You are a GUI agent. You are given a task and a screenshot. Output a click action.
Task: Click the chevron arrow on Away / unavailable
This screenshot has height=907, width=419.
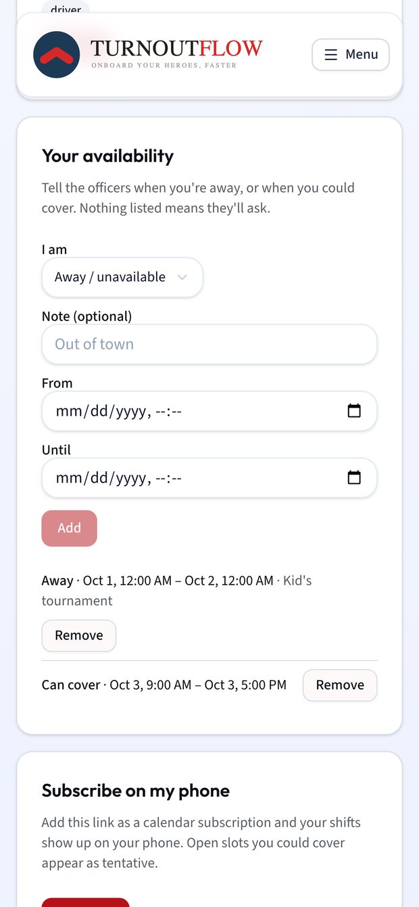tap(182, 277)
